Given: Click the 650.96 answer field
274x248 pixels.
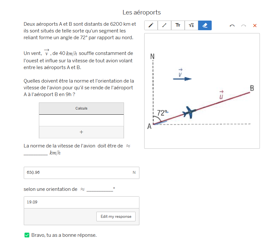Looking at the screenshot, I should (77, 173).
